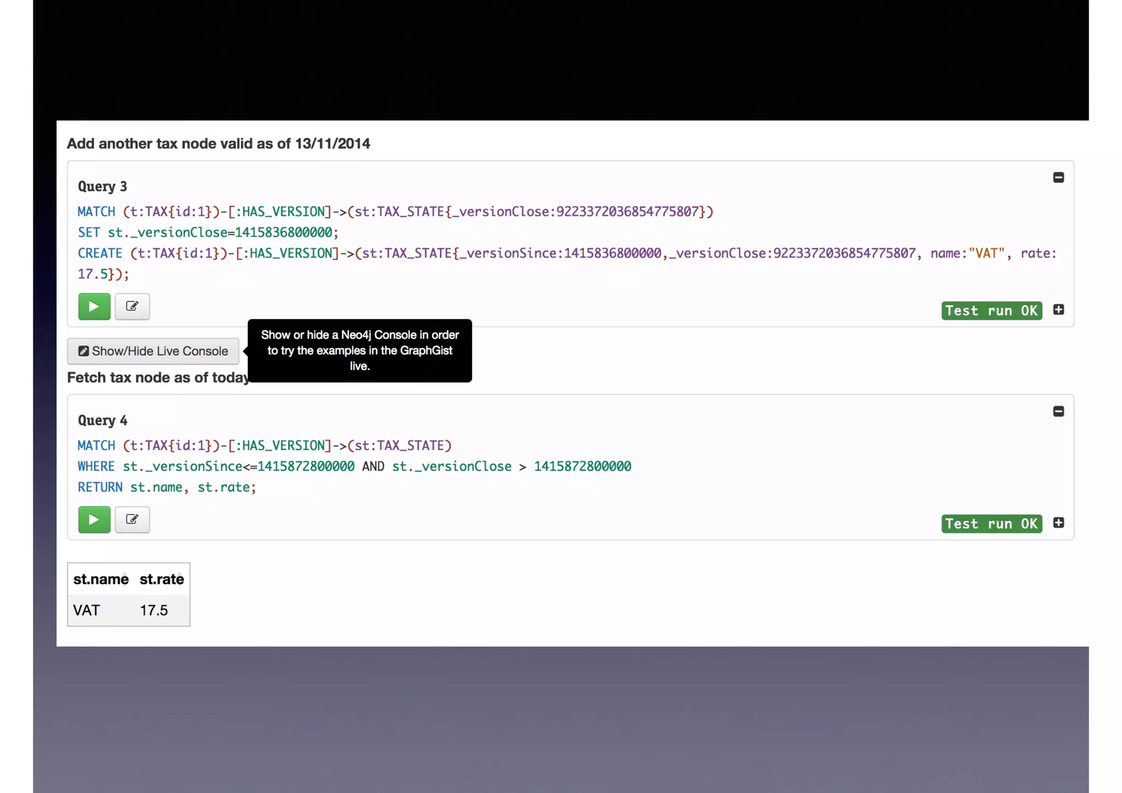Run Query 3 with the green play button
This screenshot has width=1122, height=793.
94,306
